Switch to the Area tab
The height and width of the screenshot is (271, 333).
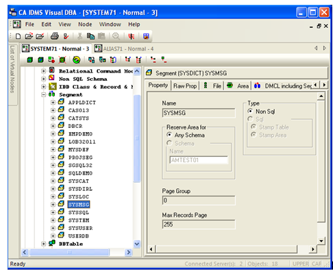pos(238,86)
